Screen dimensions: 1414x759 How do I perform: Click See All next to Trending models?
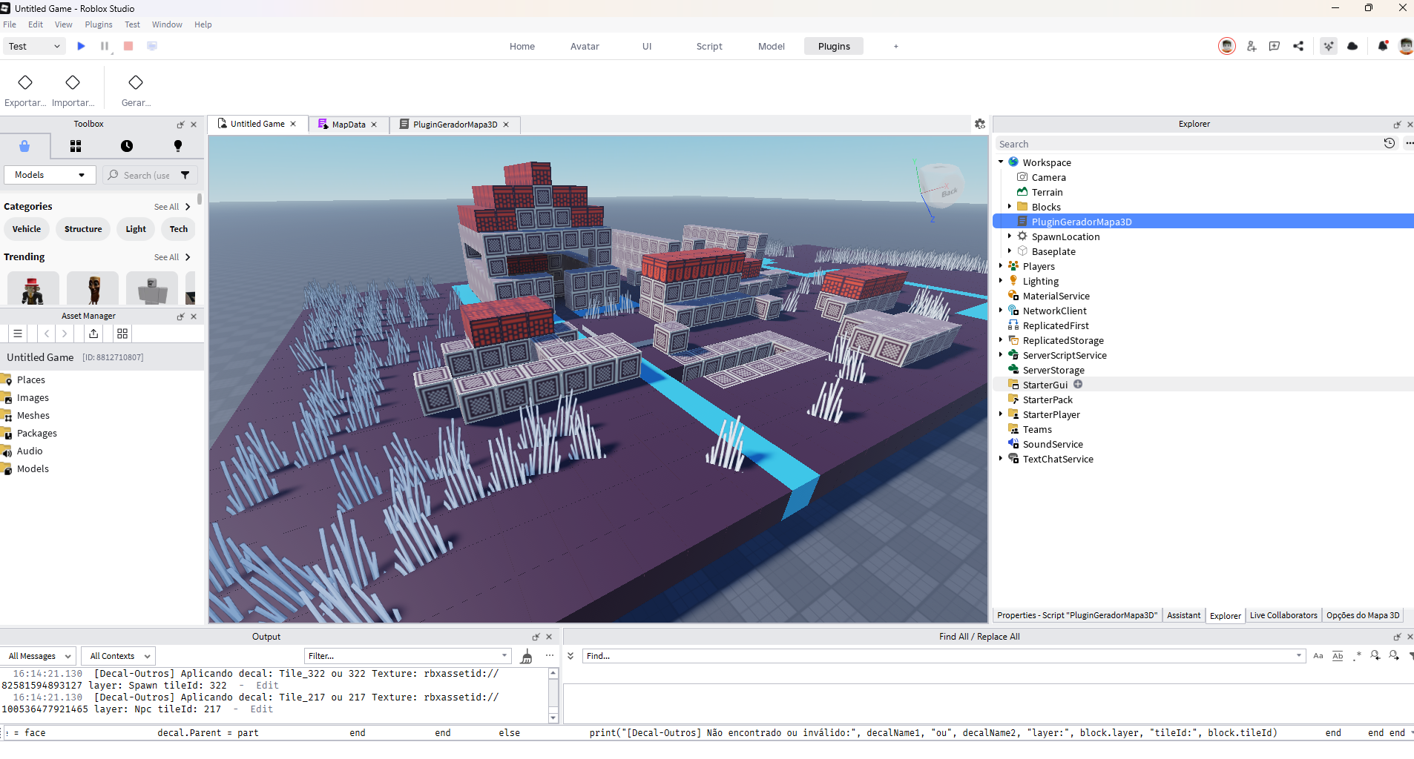tap(166, 257)
